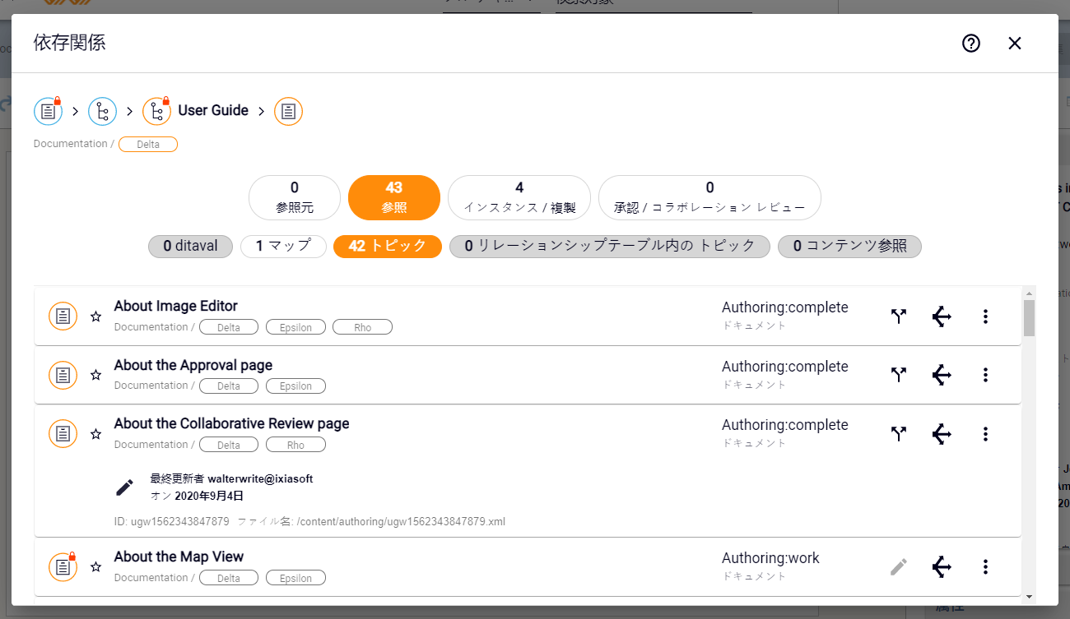Click locked topic icon for About the Map View
Screen dimensions: 1070x619
coord(63,566)
